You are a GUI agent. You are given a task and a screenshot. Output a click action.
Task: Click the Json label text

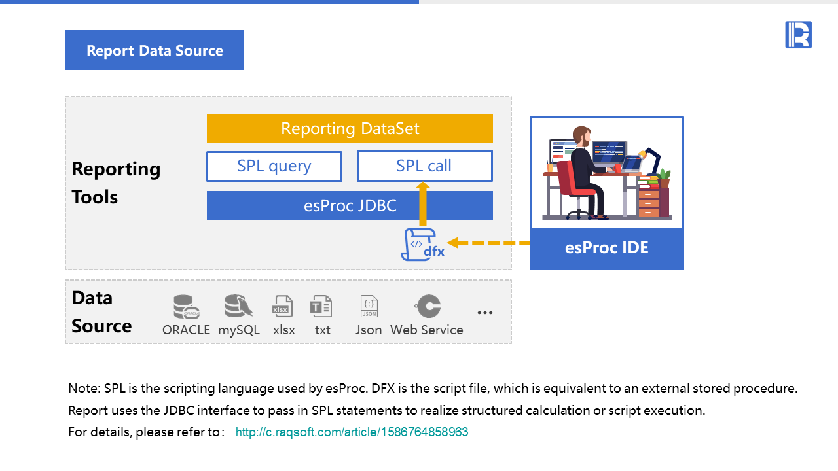pyautogui.click(x=369, y=330)
